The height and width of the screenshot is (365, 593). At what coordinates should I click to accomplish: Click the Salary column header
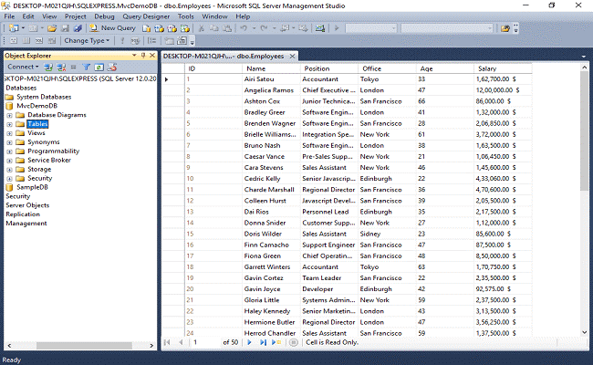(x=503, y=68)
